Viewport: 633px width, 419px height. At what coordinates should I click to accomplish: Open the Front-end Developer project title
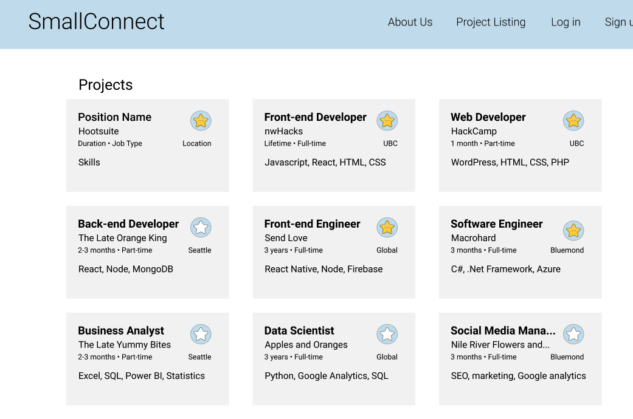tap(315, 117)
